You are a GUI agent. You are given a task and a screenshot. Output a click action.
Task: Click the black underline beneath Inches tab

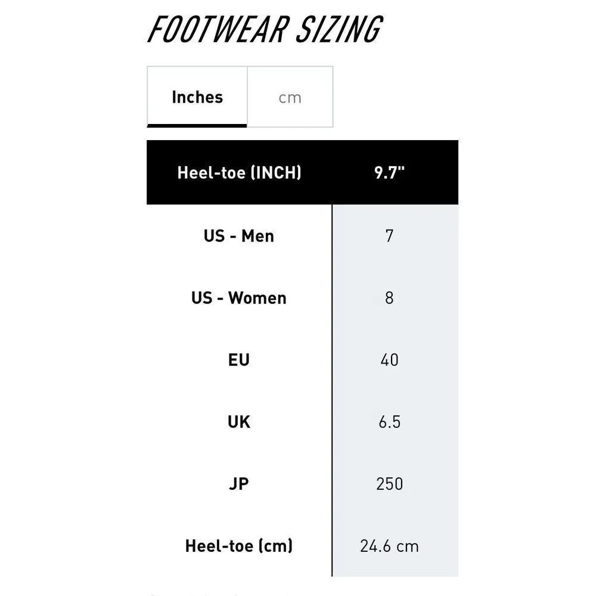(197, 125)
